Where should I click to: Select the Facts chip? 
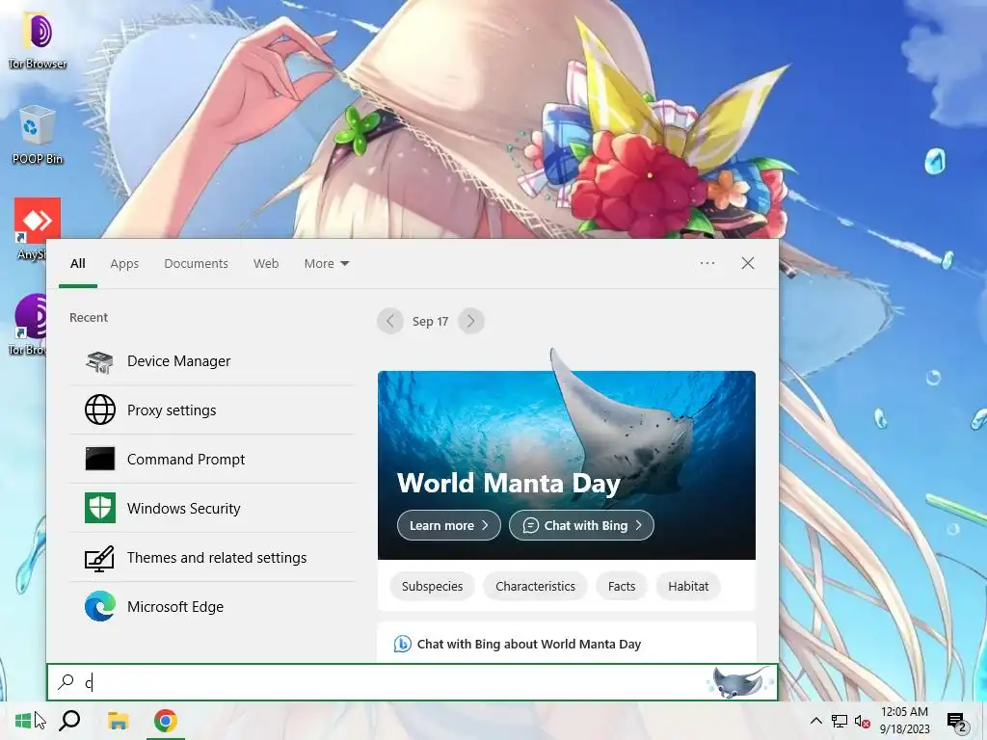point(622,587)
